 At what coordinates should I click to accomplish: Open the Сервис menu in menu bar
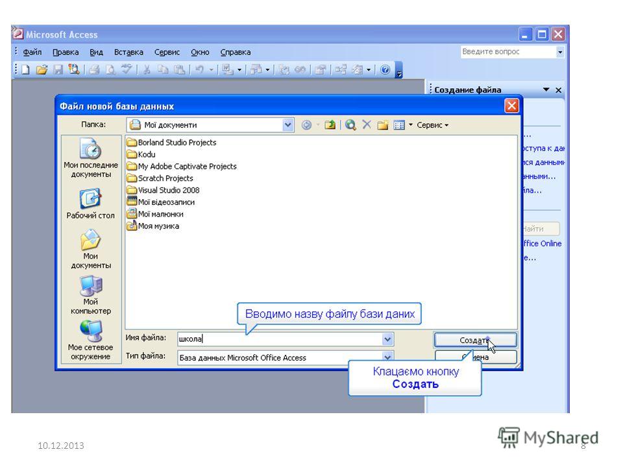[x=167, y=52]
